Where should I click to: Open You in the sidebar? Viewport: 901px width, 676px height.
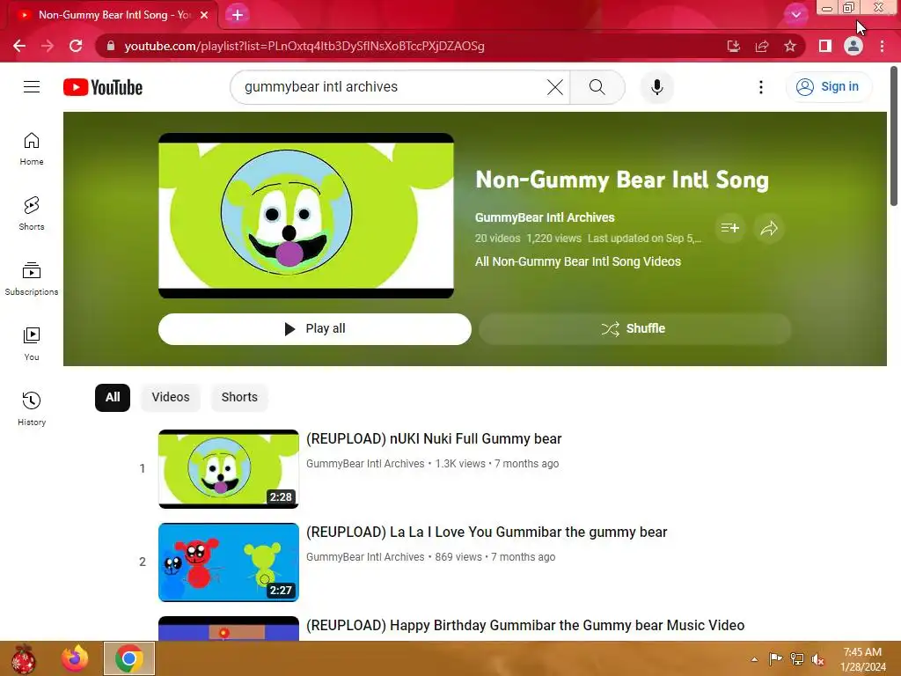(32, 344)
